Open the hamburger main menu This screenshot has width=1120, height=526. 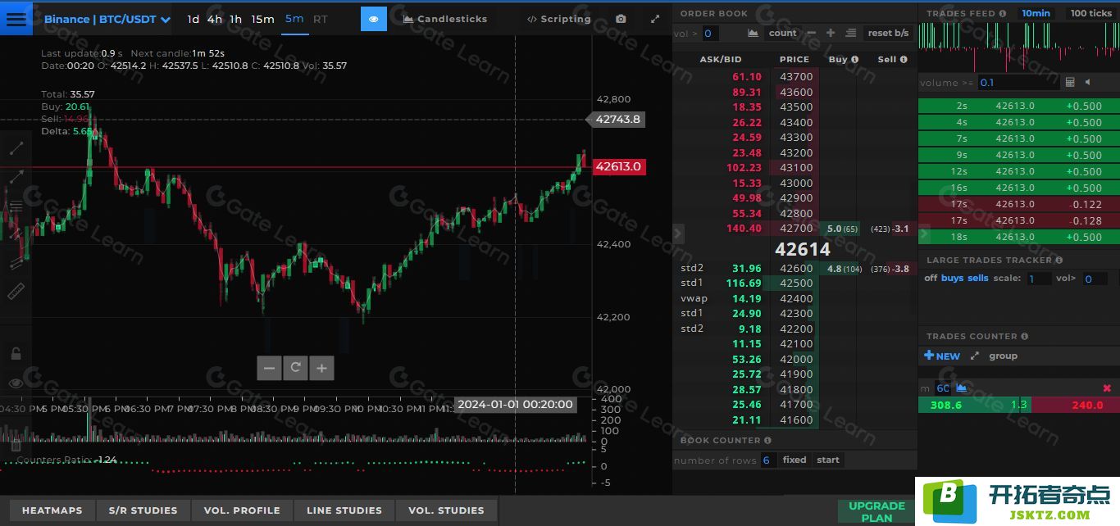[16, 18]
